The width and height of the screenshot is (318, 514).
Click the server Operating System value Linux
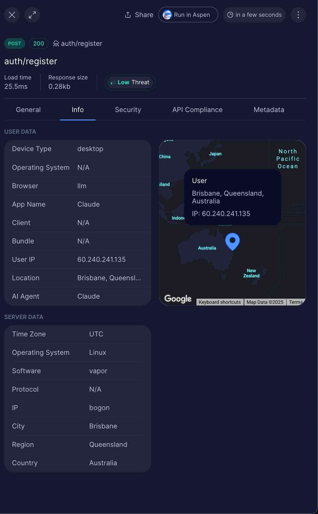pos(98,353)
